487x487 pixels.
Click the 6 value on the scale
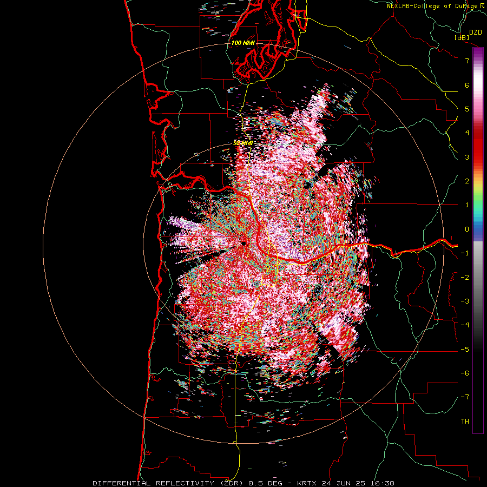(x=467, y=85)
